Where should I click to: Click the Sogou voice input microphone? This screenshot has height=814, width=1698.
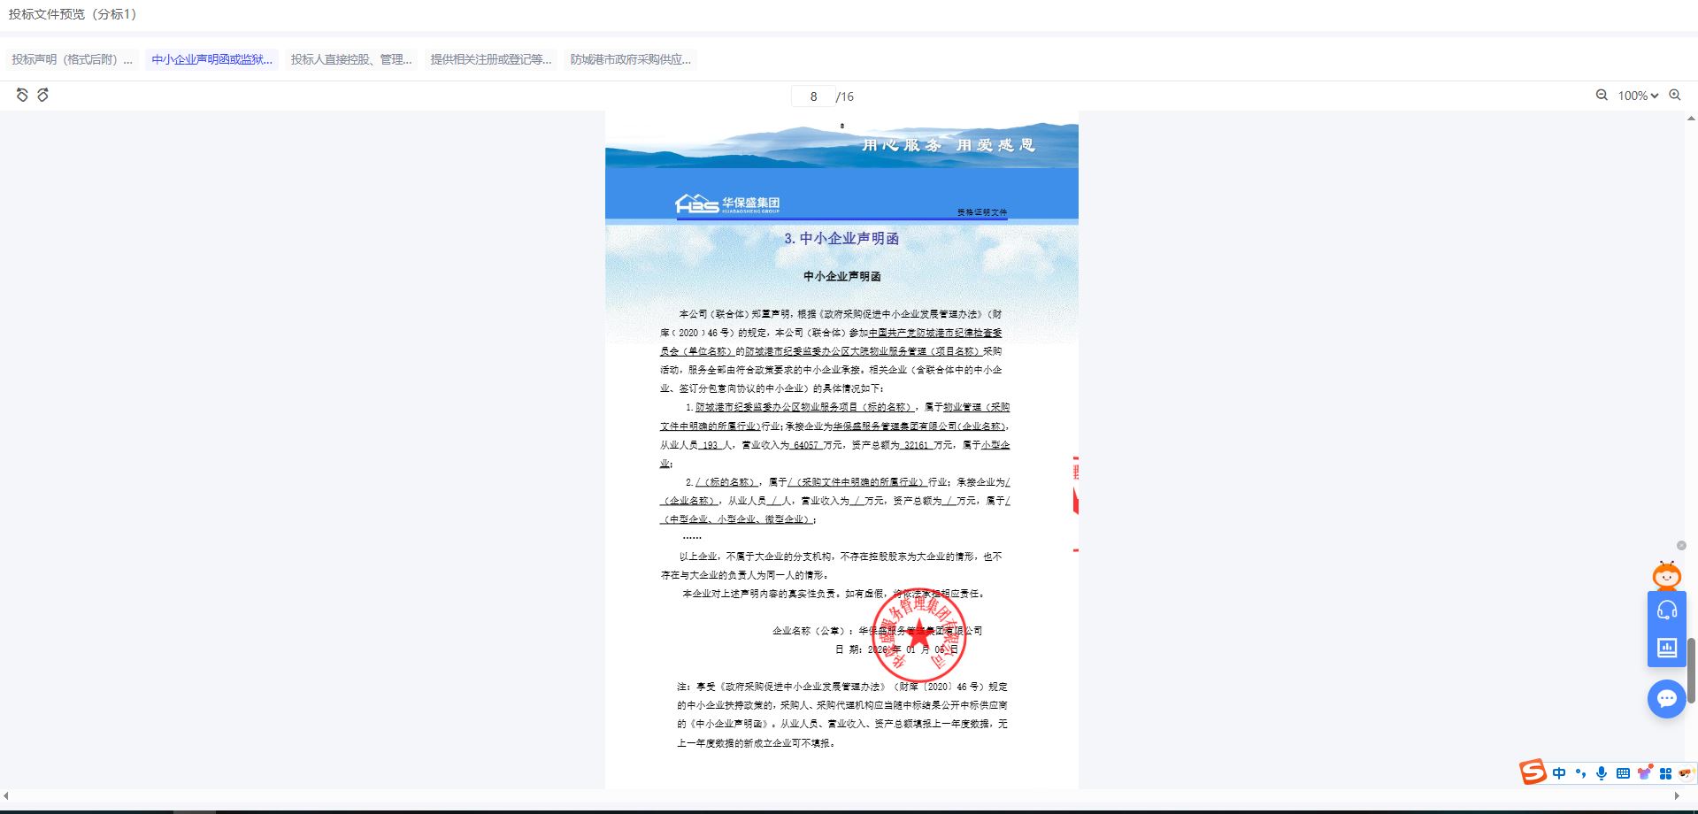click(1602, 773)
